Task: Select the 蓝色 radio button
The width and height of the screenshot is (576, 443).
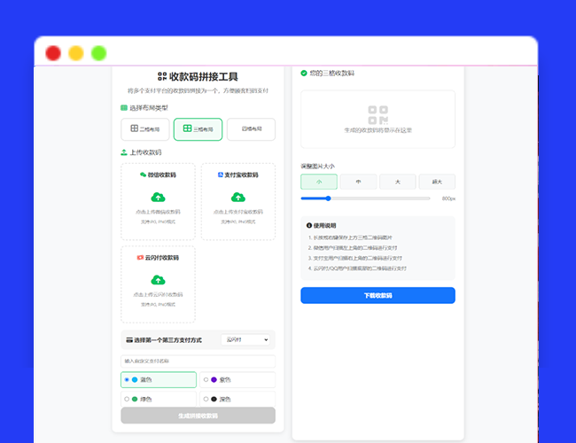Action: 127,379
